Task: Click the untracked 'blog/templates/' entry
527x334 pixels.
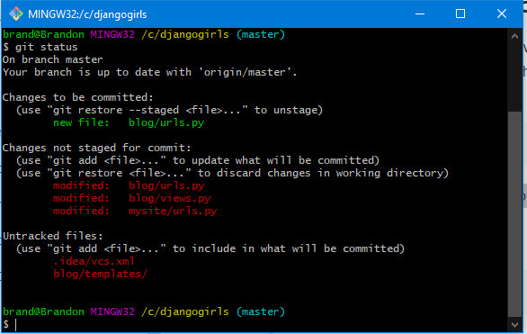Action: tap(100, 274)
